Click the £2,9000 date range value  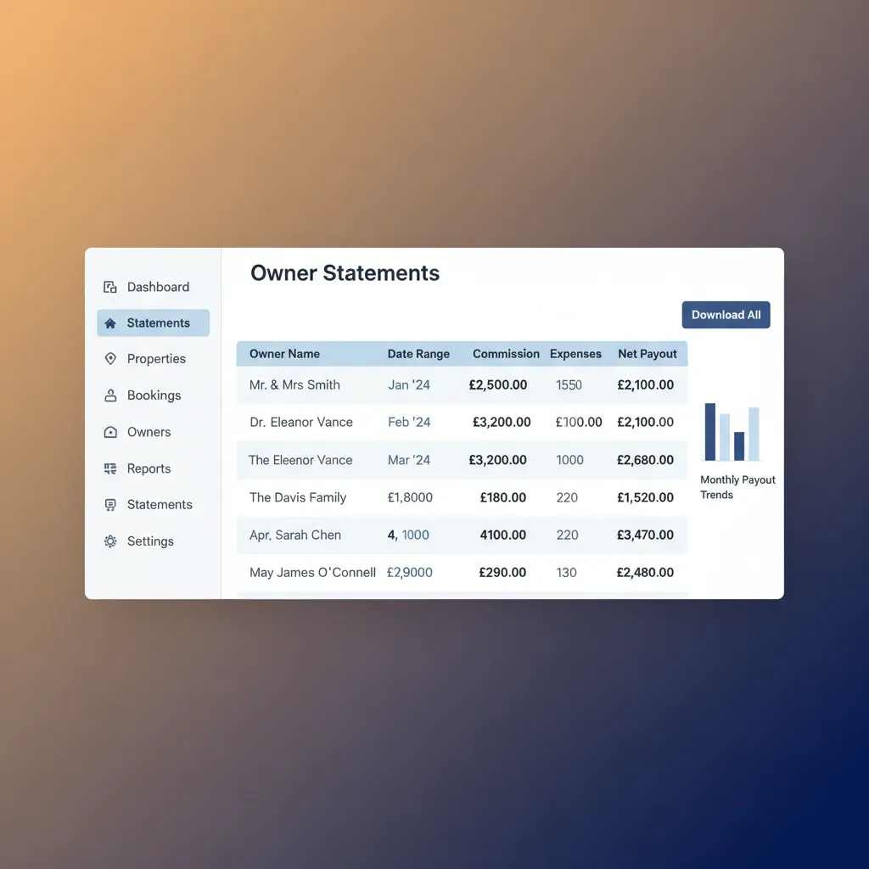tap(410, 573)
